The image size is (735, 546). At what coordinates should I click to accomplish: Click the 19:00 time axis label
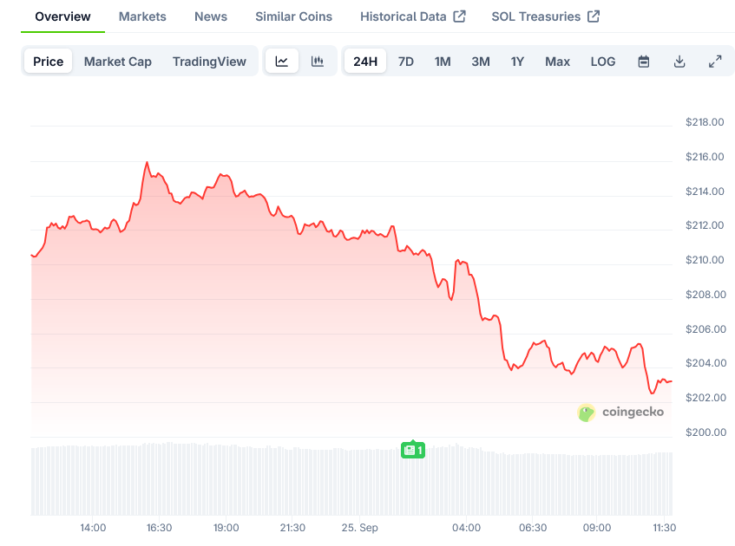click(226, 528)
